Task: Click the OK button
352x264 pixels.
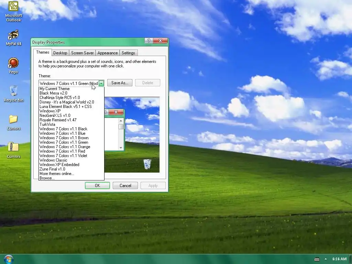Action: pos(97,185)
